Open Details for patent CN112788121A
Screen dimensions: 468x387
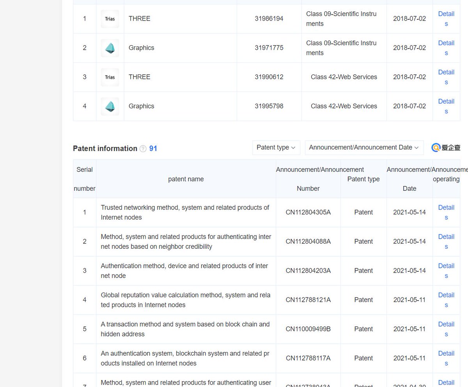point(446,300)
